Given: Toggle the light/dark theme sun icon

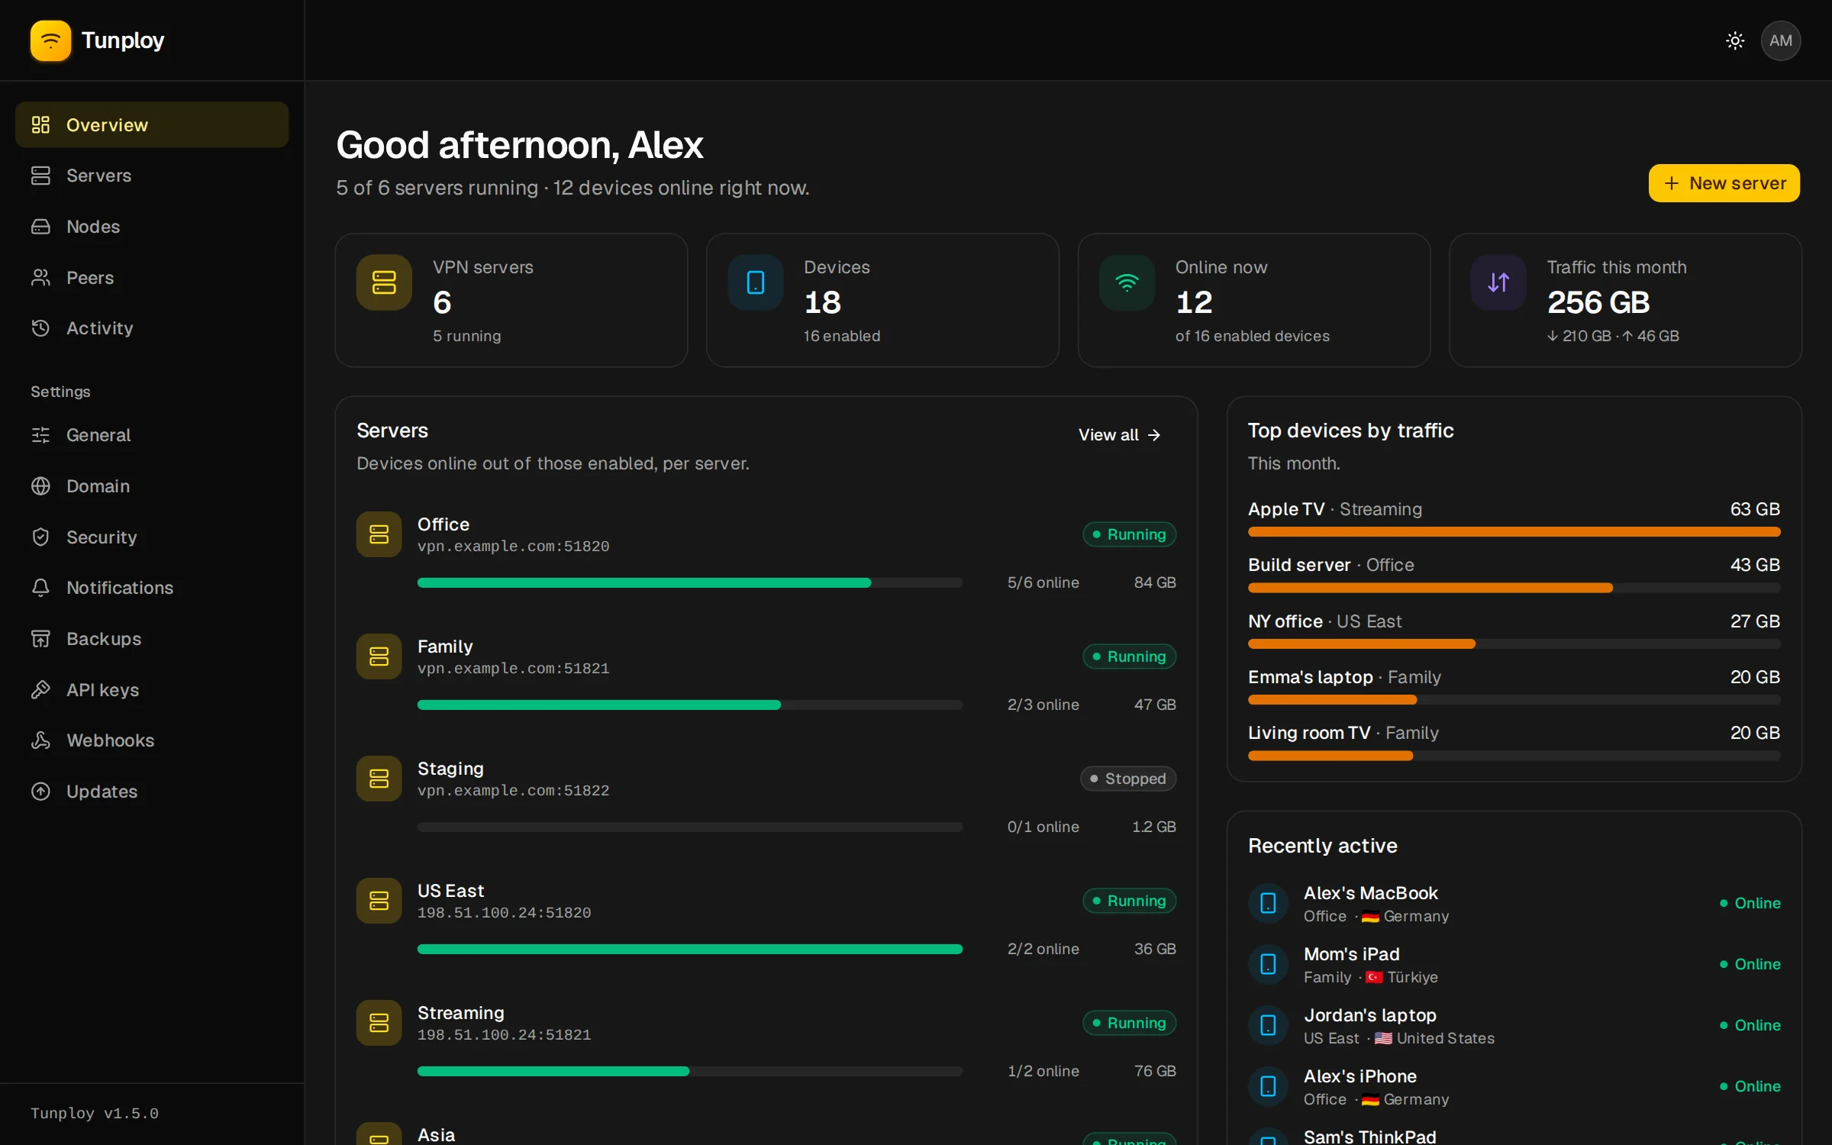Looking at the screenshot, I should pos(1735,40).
